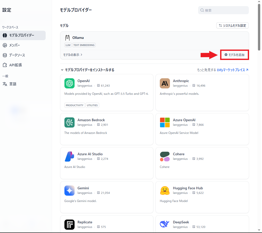Click the settings sliders icon in システムモデル設定
The width and height of the screenshot is (262, 233).
point(220,25)
